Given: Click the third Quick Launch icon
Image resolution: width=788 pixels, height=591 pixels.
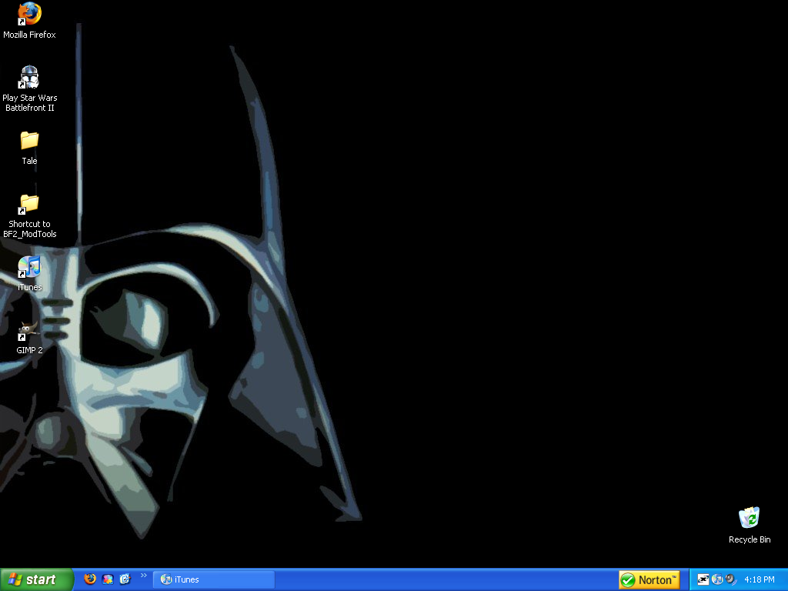Looking at the screenshot, I should click(125, 579).
